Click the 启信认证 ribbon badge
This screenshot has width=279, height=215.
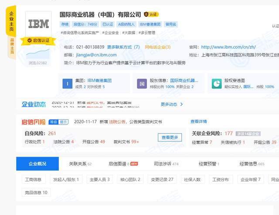click(x=38, y=40)
